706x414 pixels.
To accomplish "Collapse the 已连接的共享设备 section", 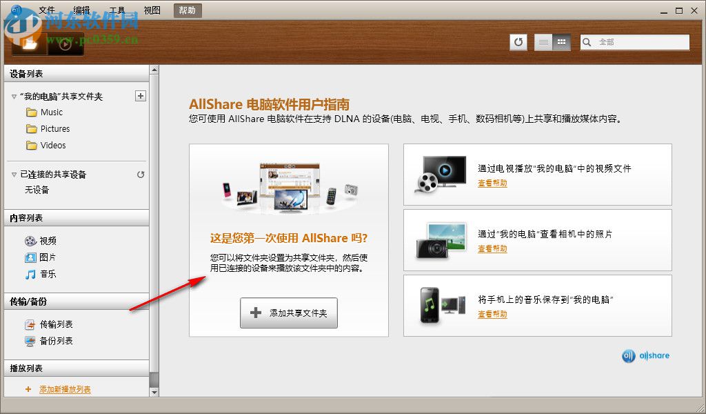I will (15, 175).
